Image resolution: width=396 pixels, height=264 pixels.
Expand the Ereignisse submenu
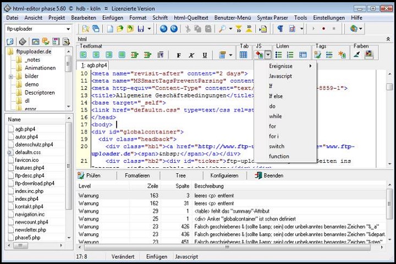pos(285,66)
